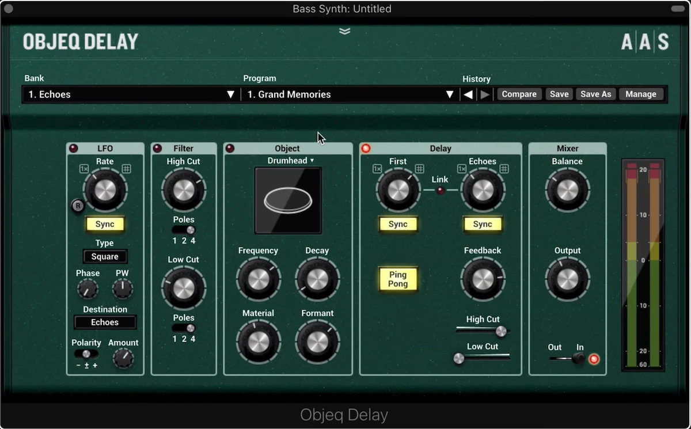
Task: Toggle the Echoes Sync button
Action: tap(483, 225)
